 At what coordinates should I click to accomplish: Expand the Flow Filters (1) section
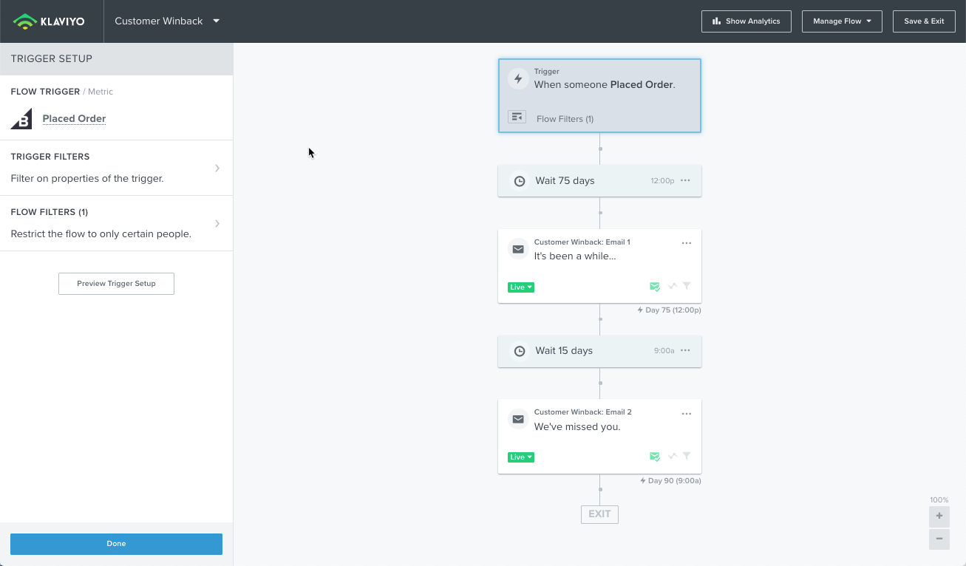[x=116, y=223]
